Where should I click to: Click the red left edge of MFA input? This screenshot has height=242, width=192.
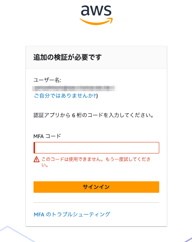coord(34,148)
